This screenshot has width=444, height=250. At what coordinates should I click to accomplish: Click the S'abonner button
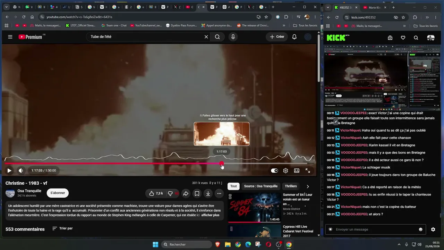[x=58, y=193]
